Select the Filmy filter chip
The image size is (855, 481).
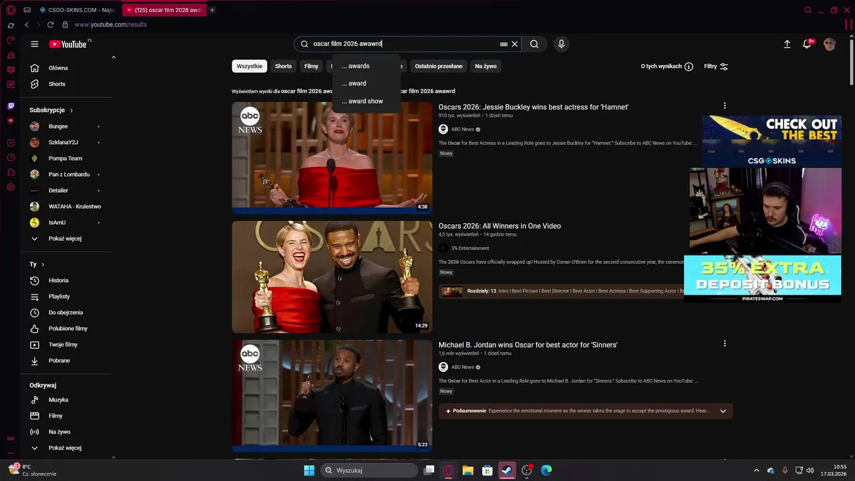coord(311,66)
